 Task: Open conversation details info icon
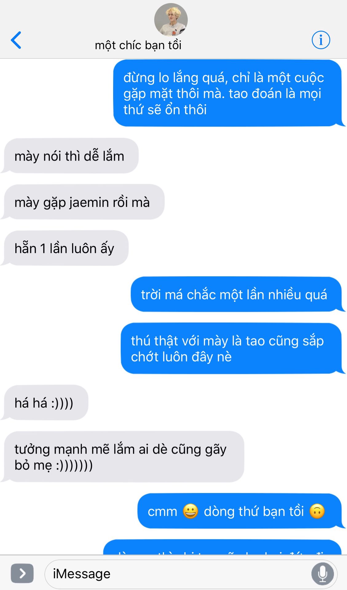pyautogui.click(x=321, y=40)
